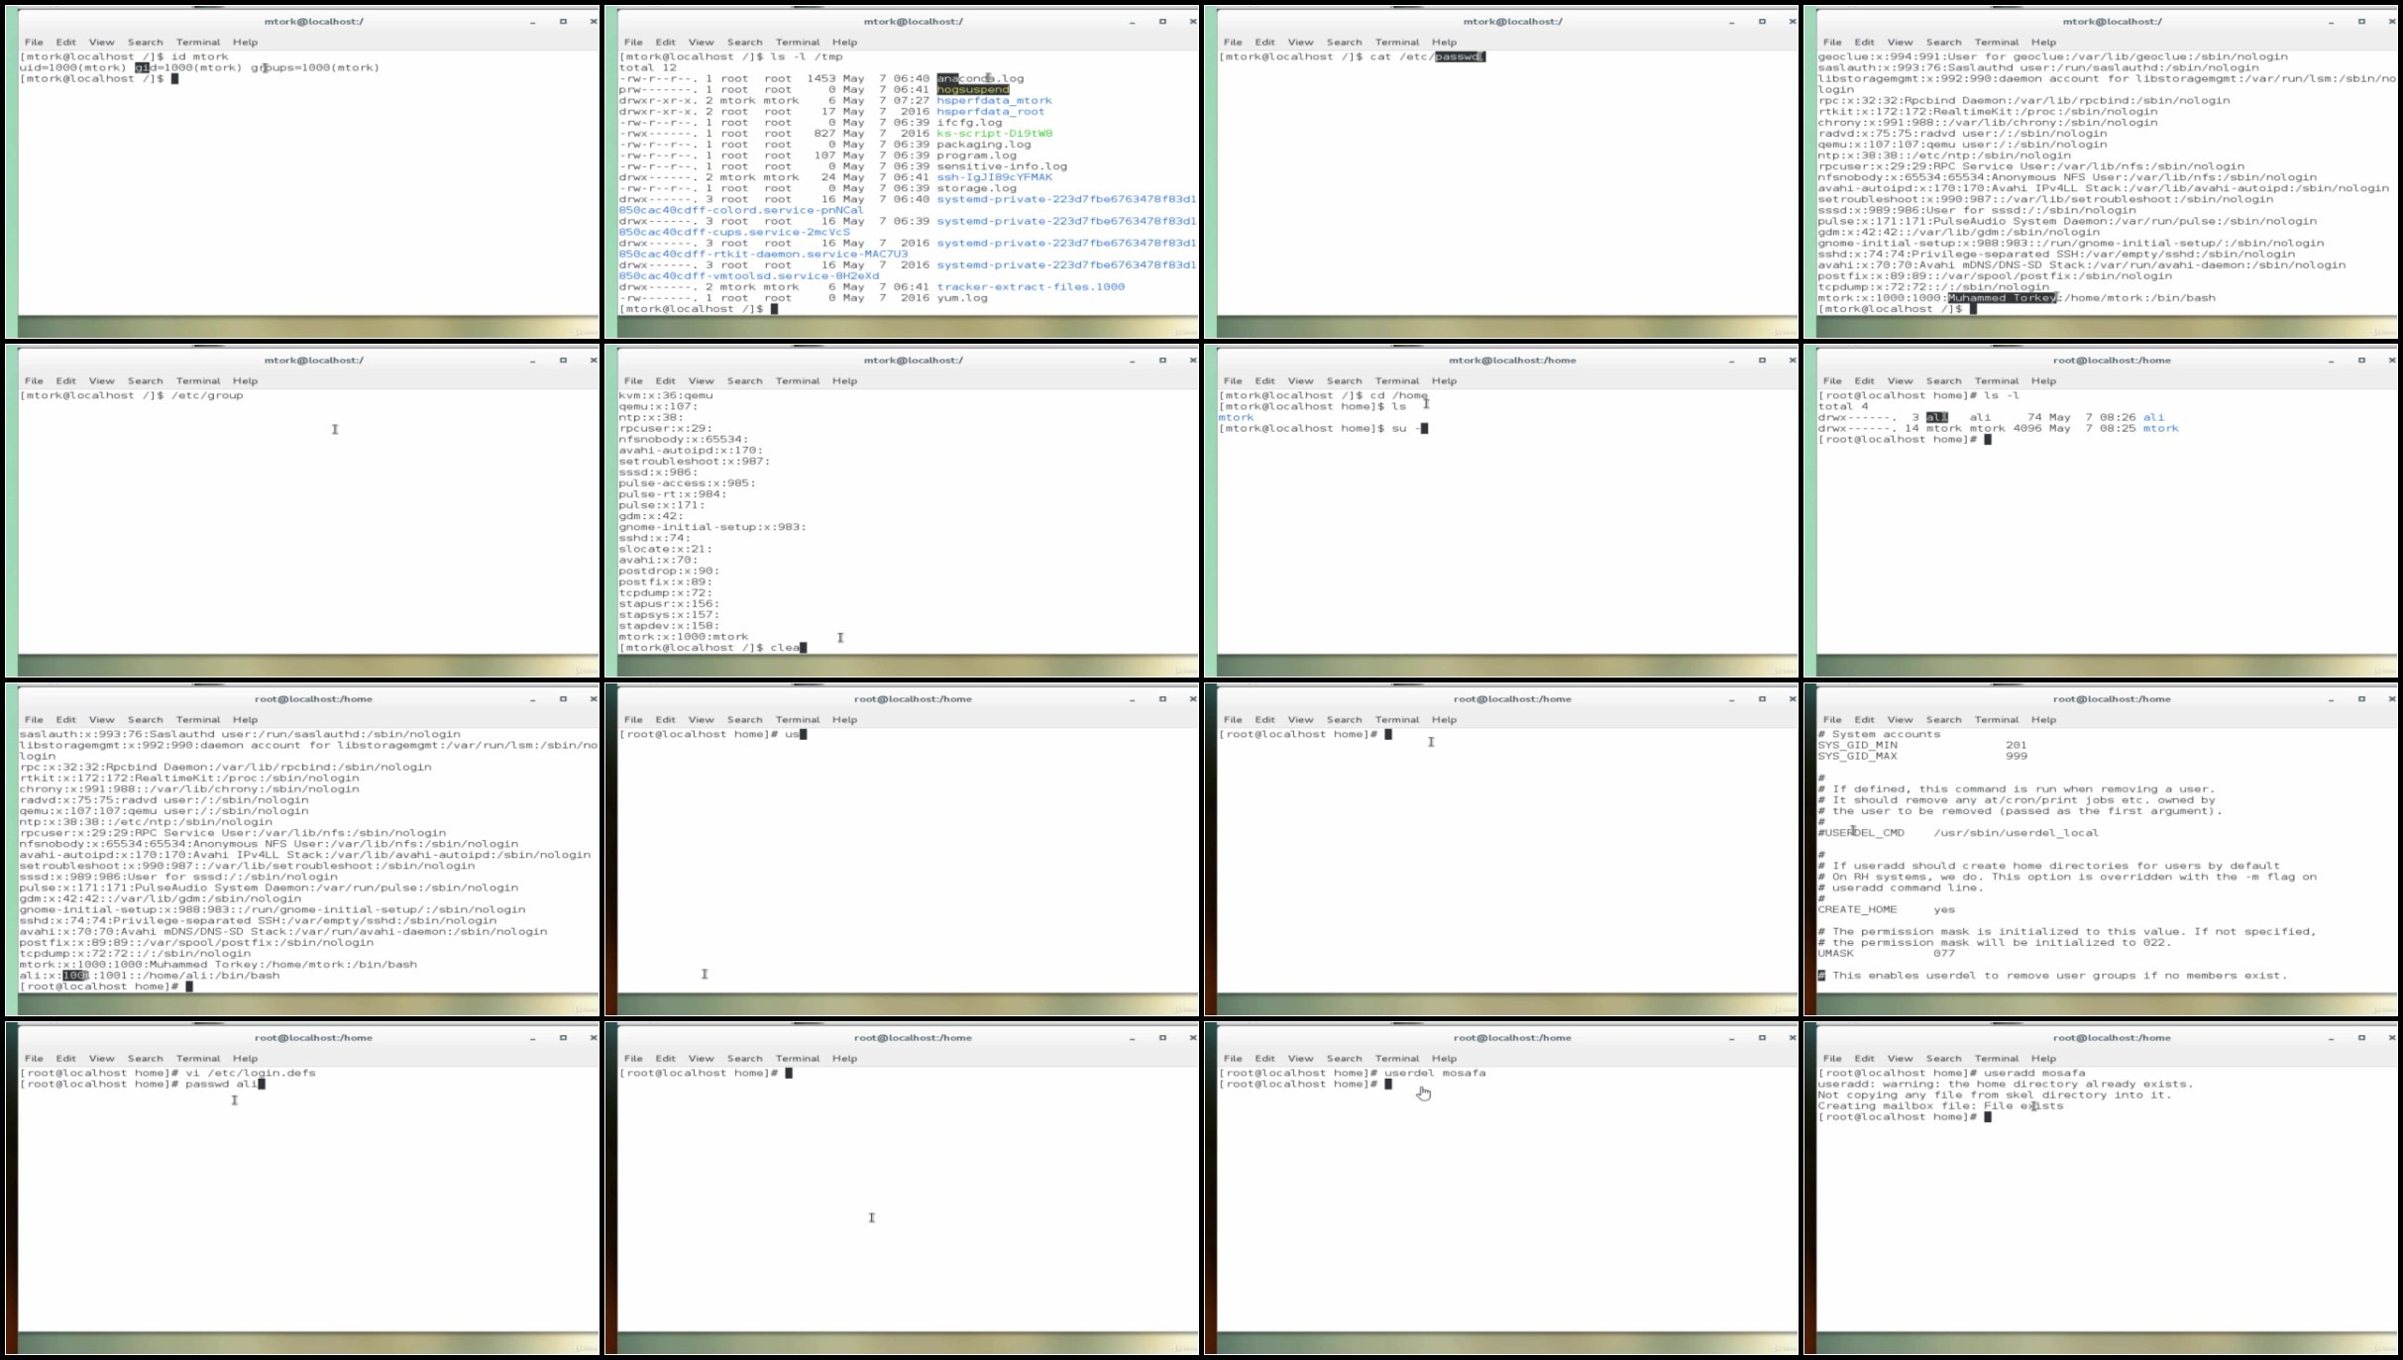2403x1360 pixels.
Task: Open Terminal menu in the 'ls -l' total 4 terminal
Action: pyautogui.click(x=1997, y=380)
